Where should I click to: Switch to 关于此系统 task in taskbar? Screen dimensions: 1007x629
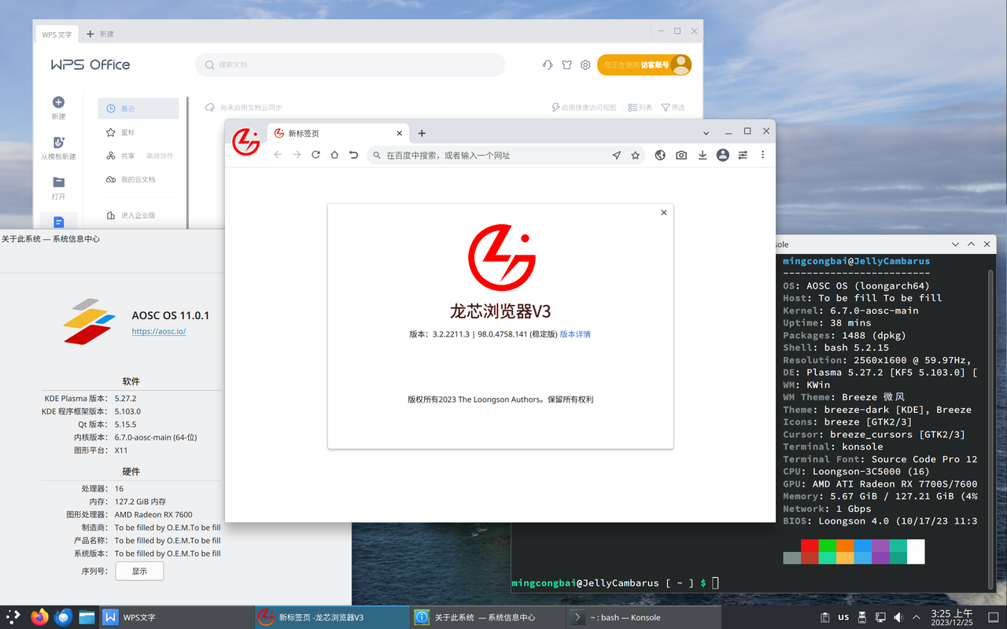(x=488, y=617)
